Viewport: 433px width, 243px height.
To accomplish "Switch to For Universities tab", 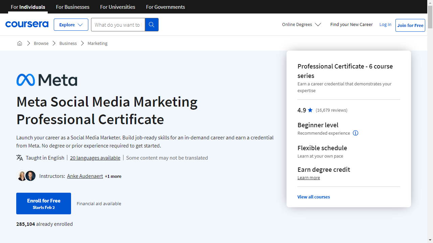I will coord(118,7).
